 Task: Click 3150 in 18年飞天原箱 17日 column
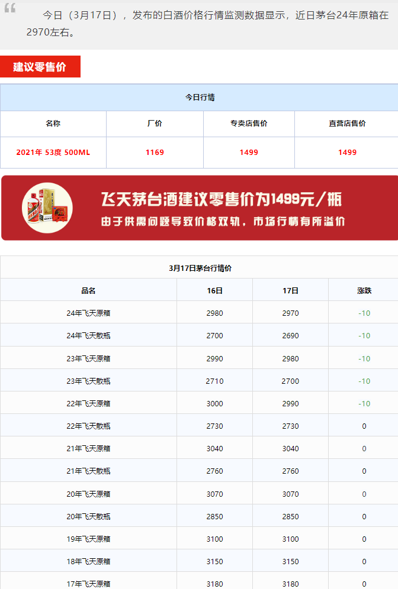click(290, 562)
